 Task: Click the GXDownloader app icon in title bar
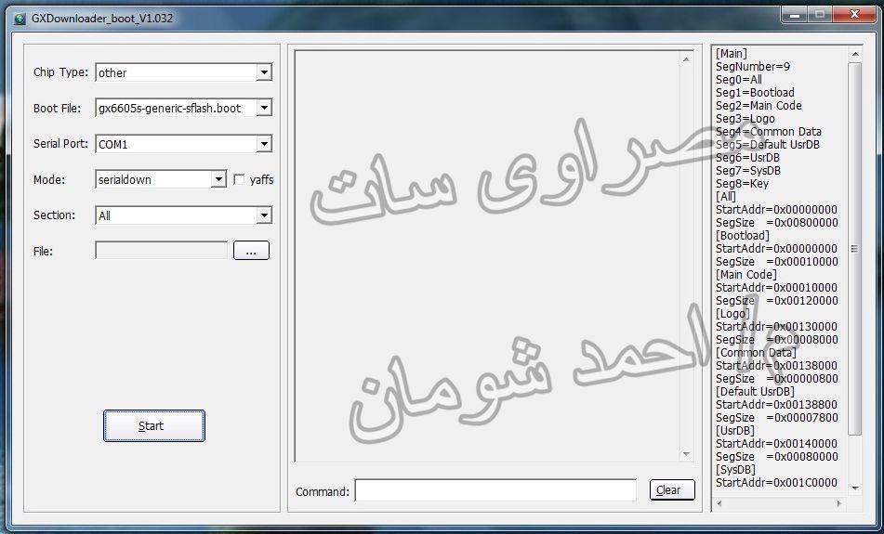click(x=20, y=19)
